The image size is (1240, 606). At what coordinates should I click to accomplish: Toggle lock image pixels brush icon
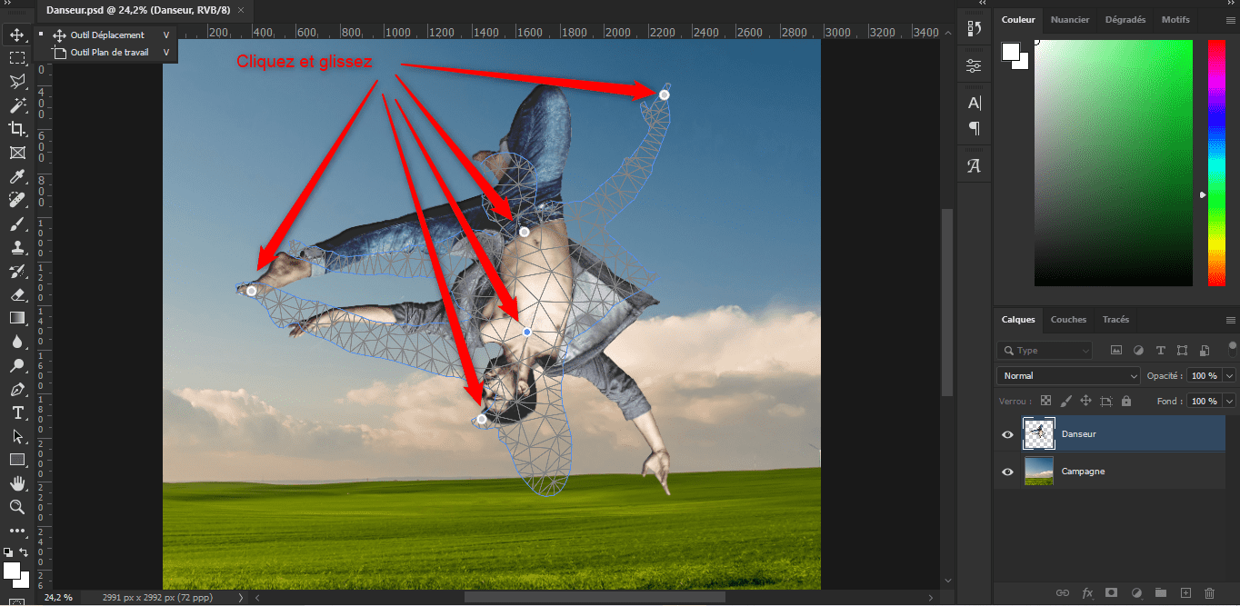coord(1066,401)
